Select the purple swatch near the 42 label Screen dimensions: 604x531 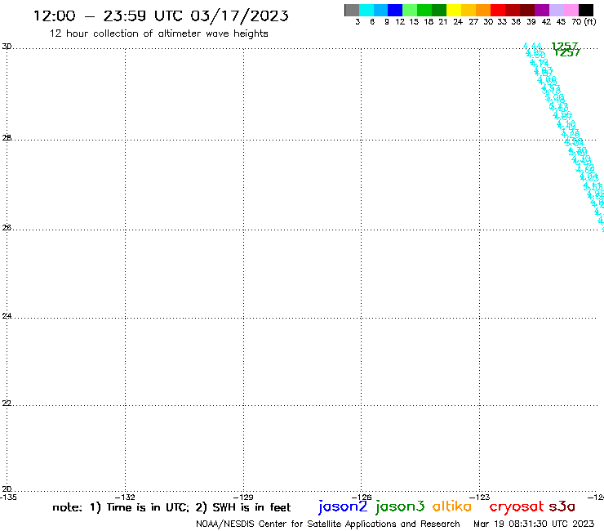(x=542, y=11)
